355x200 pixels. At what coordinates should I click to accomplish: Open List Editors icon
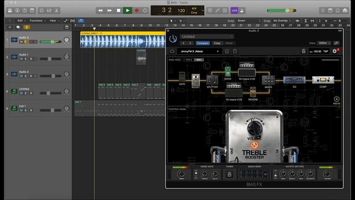323,11
